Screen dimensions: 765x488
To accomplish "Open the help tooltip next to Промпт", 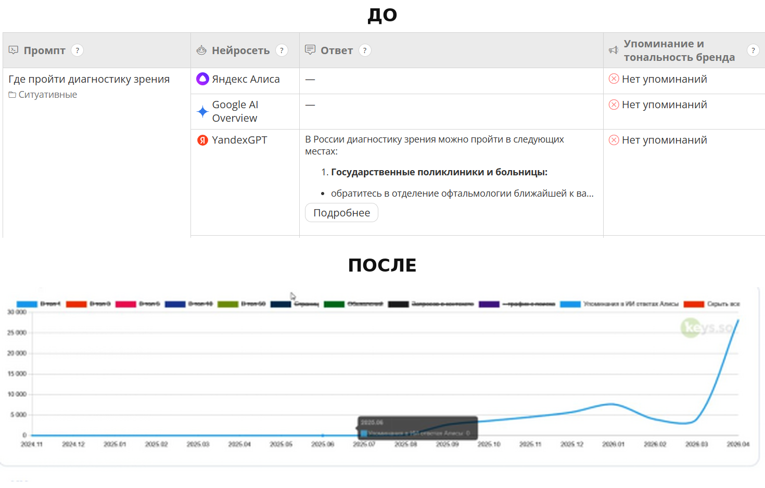I will pyautogui.click(x=77, y=50).
